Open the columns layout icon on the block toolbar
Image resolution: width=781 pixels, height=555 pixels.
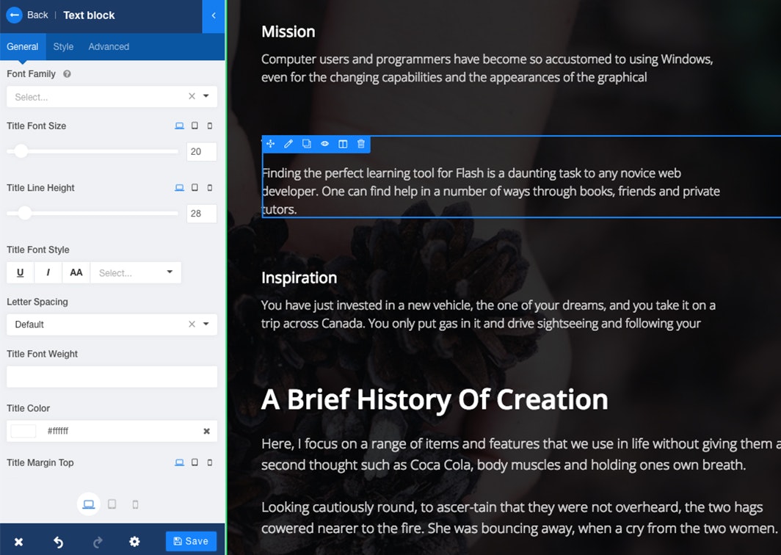click(343, 144)
